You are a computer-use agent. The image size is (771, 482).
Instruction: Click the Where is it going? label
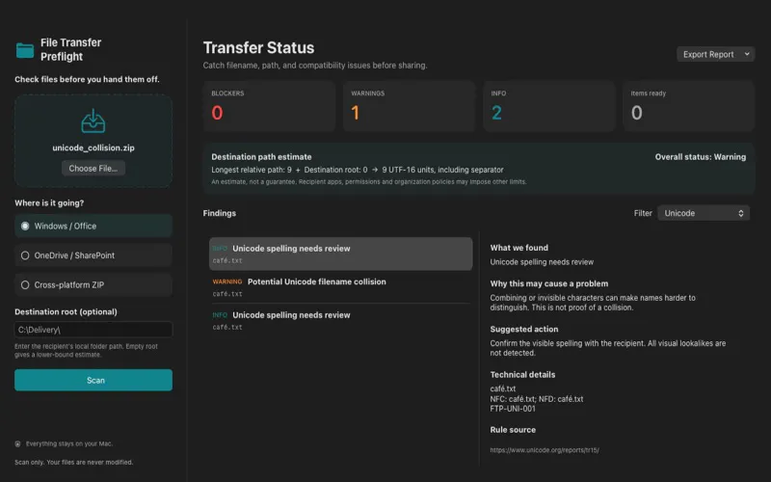[x=49, y=203]
